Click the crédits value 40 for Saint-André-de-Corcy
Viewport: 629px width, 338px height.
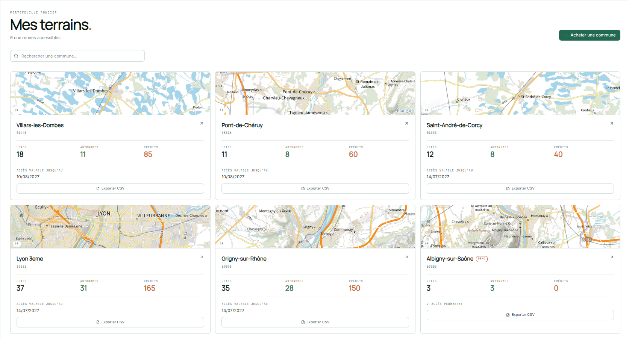click(558, 155)
